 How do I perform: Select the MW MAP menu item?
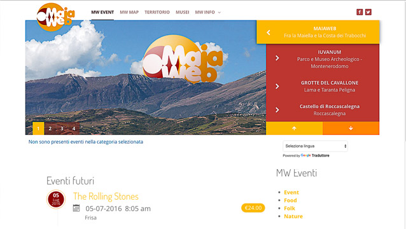129,12
